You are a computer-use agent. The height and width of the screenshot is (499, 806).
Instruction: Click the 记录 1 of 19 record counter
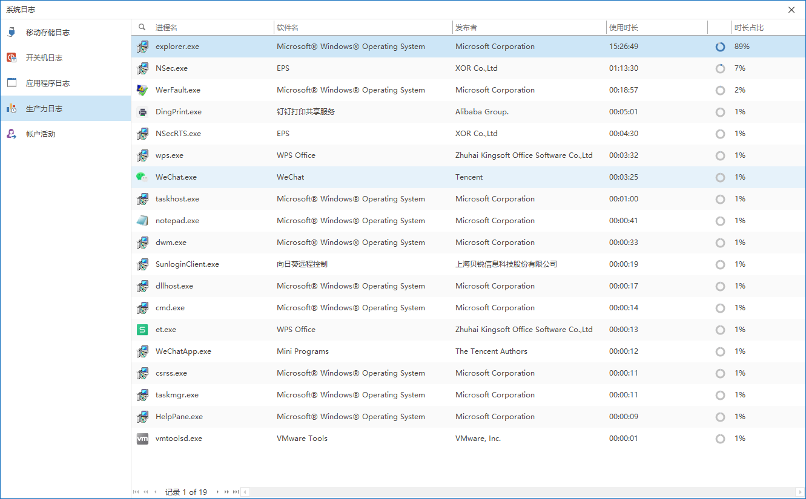[x=187, y=492]
